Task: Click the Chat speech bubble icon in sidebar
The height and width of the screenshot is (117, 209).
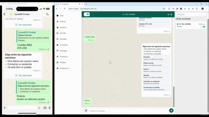Action: 57,16
